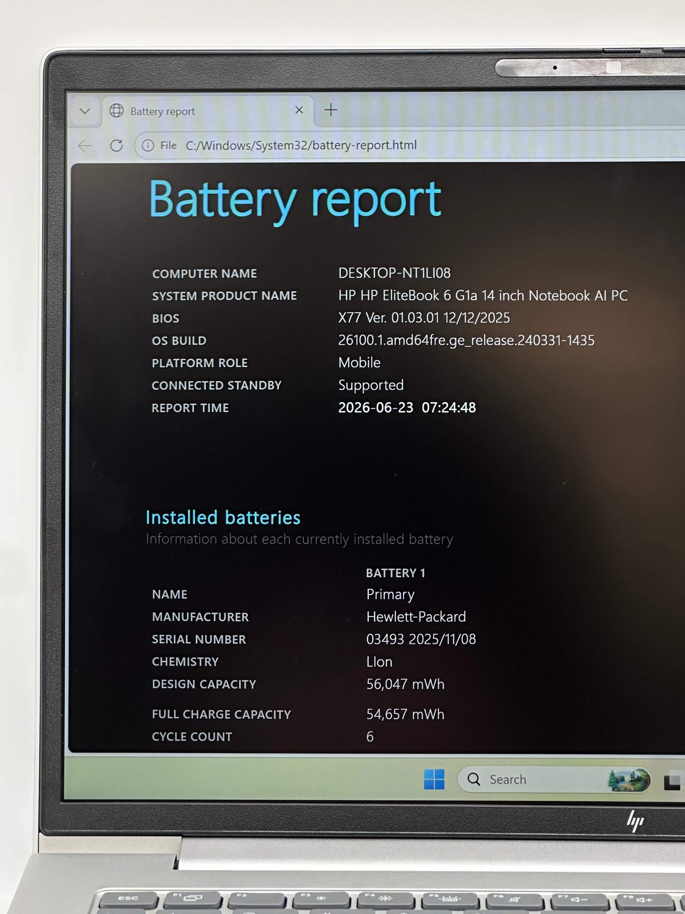
Task: Open the Task View taskbar icon
Action: click(673, 782)
